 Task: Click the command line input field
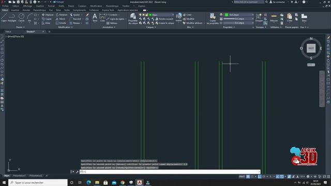(170, 172)
